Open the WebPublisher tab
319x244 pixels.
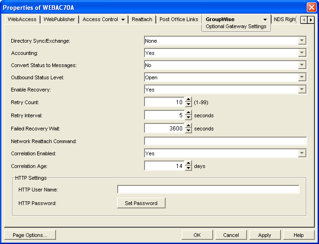click(59, 19)
